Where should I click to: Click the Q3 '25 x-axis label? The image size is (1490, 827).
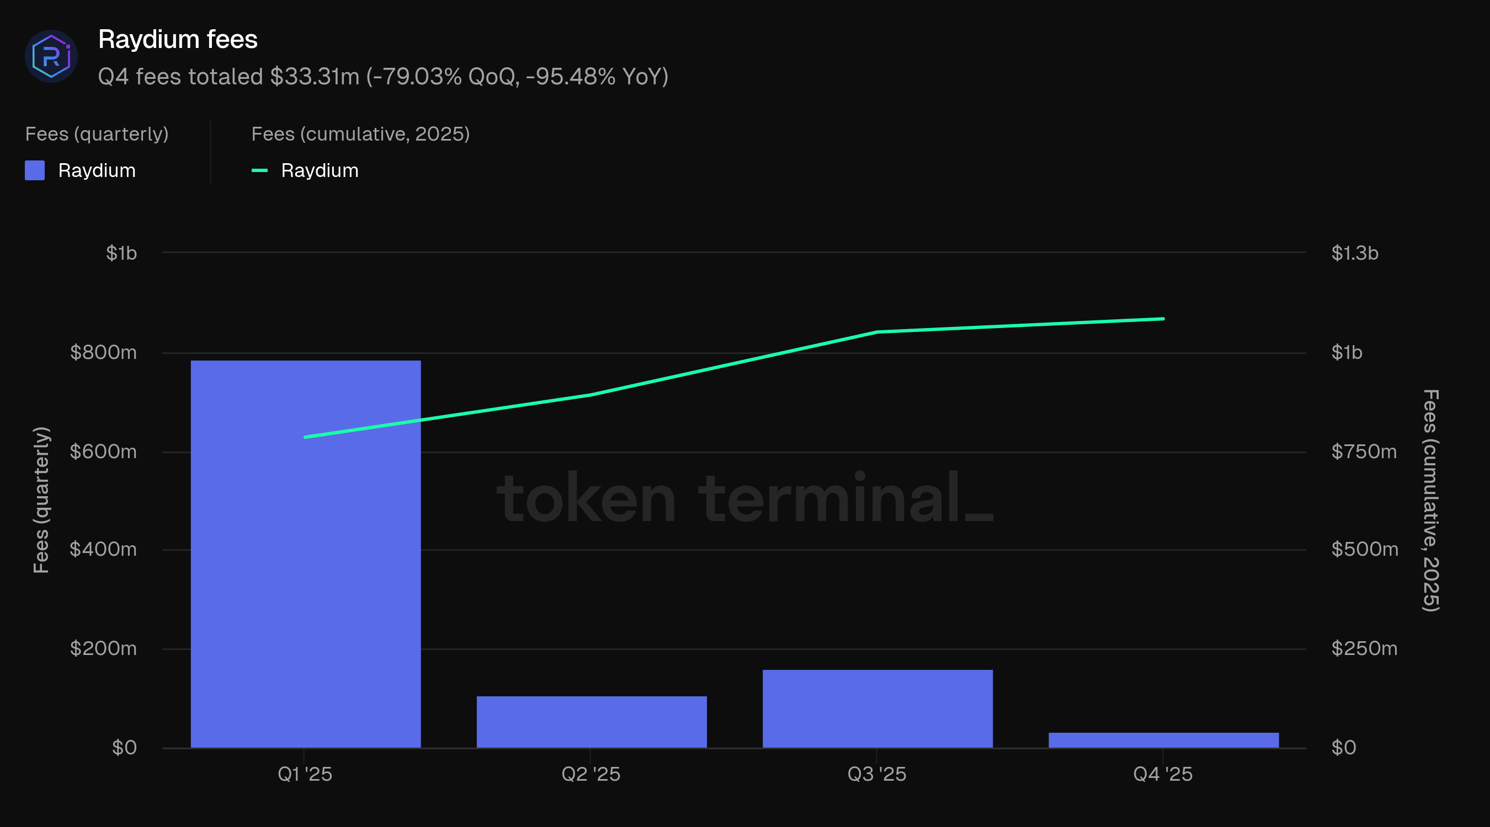[876, 774]
